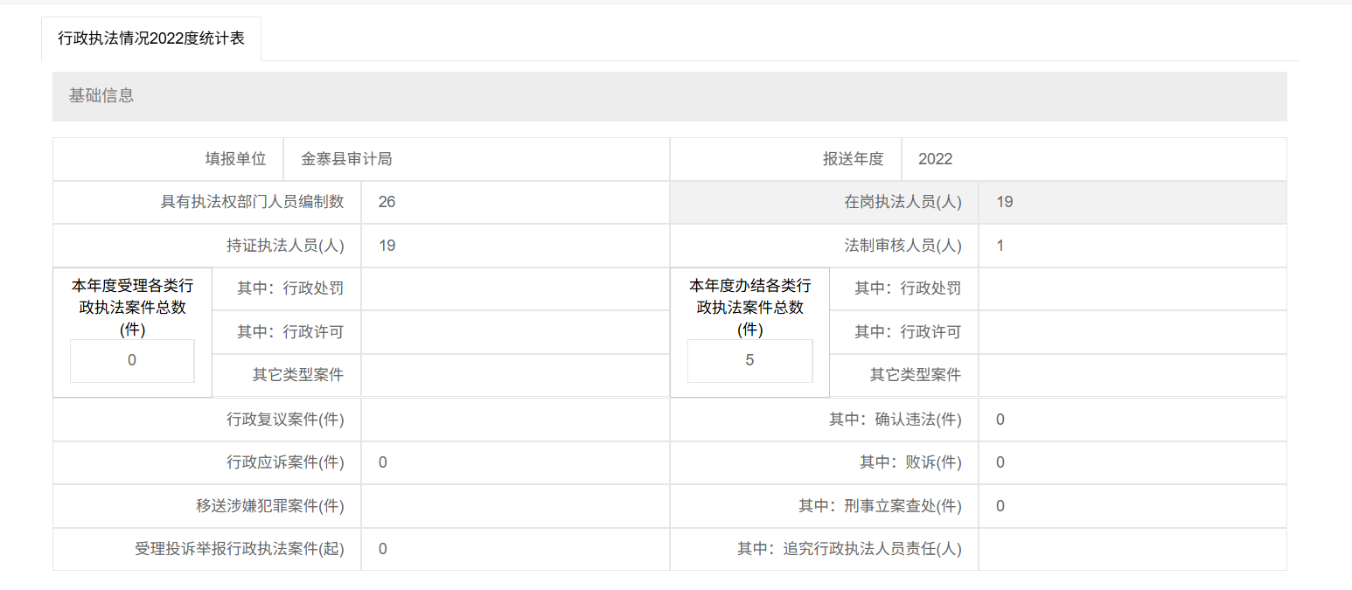Click the 具有执法权部门人员编制数 value 26

click(514, 202)
